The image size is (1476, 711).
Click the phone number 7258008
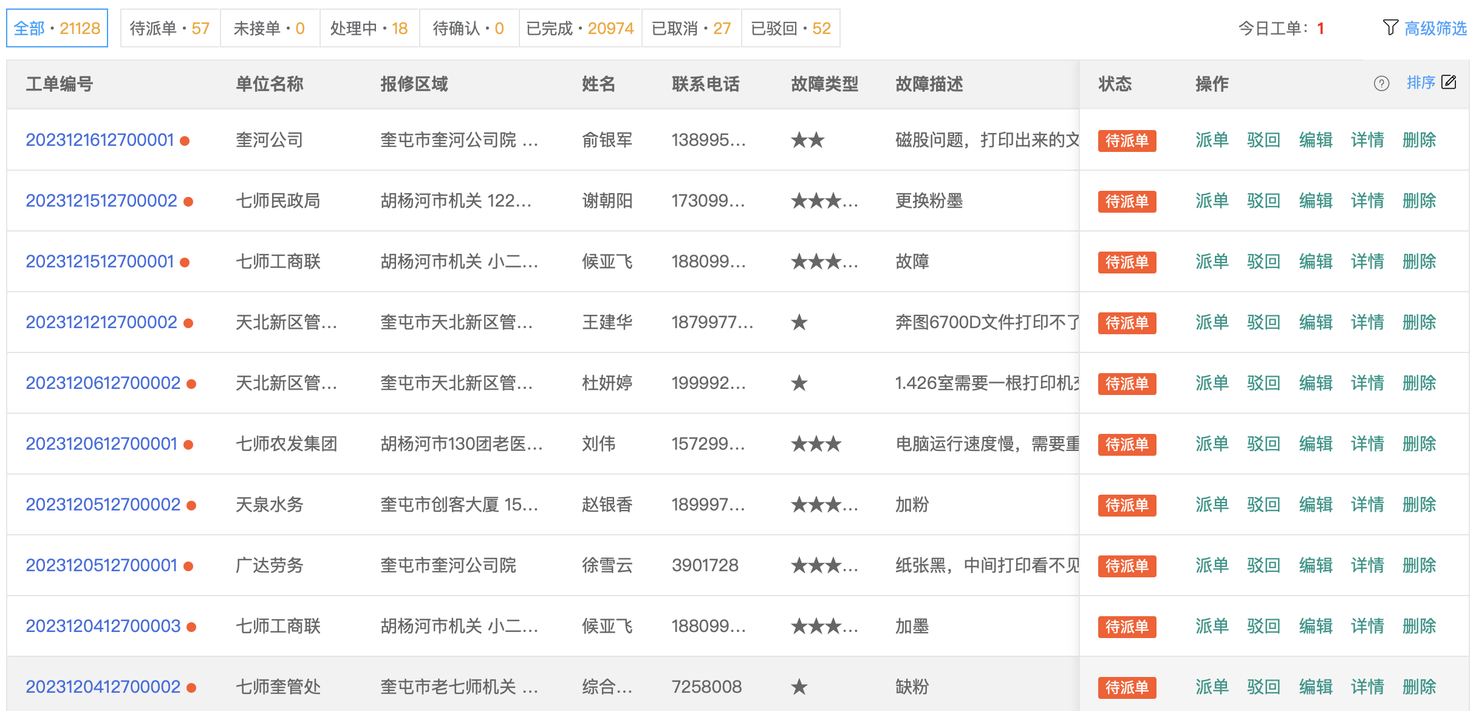[x=706, y=687]
